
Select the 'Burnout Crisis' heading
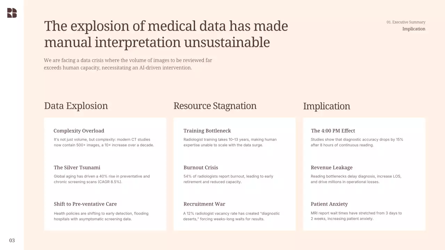(x=201, y=168)
